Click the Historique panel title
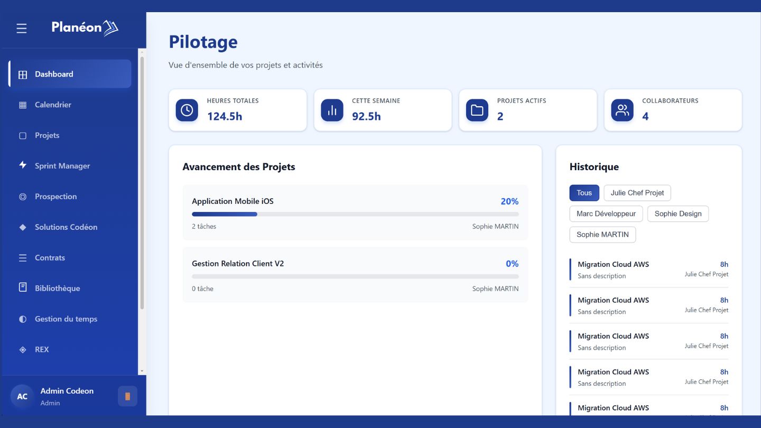This screenshot has height=428, width=761. tap(594, 167)
